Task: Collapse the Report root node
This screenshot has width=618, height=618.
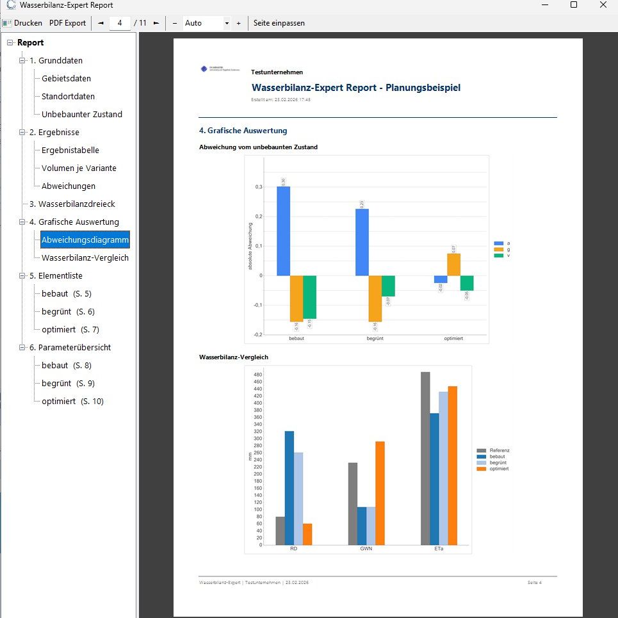Action: (10, 43)
